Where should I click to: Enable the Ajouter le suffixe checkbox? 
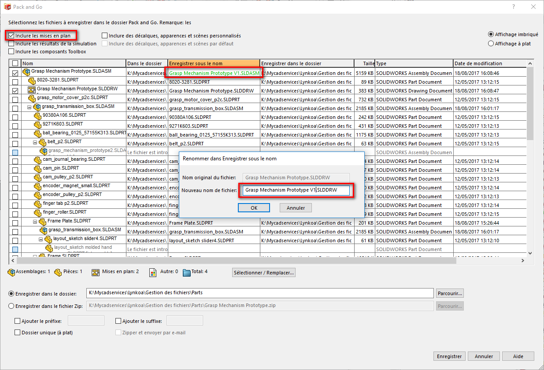pos(118,321)
